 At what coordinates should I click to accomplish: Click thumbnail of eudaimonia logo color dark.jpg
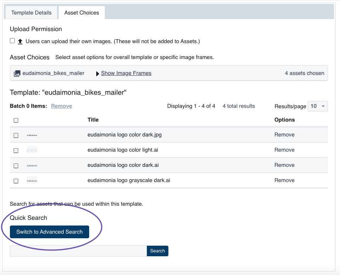[32, 135]
